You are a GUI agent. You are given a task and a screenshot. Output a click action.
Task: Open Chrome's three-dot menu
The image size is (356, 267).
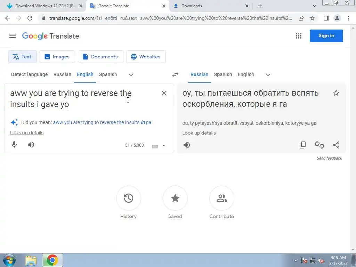(348, 18)
